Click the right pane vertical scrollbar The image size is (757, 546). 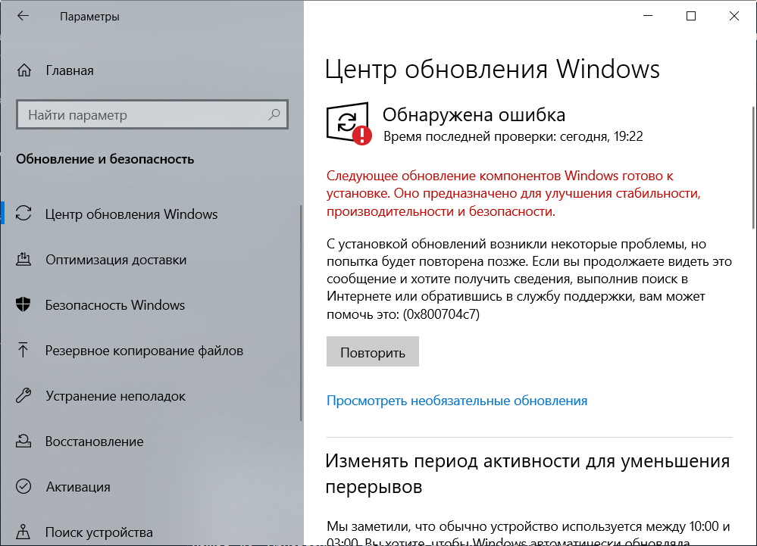click(754, 167)
